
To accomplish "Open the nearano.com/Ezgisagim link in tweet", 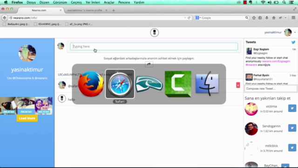I will pyautogui.click(x=276, y=61).
